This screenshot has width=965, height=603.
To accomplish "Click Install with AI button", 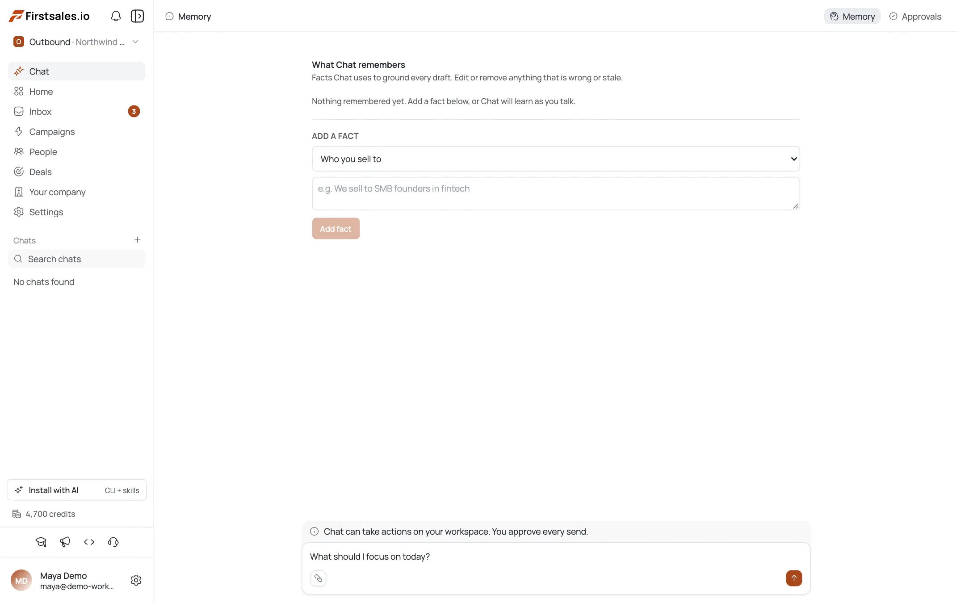I will click(76, 490).
